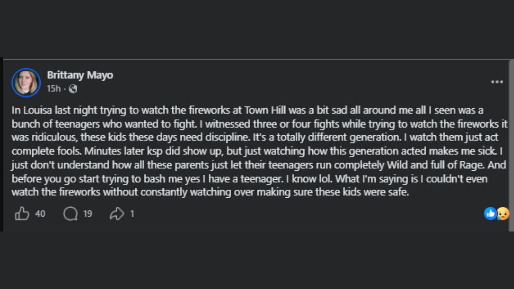The width and height of the screenshot is (514, 289).
Task: Click the 15h timestamp link
Action: (54, 89)
